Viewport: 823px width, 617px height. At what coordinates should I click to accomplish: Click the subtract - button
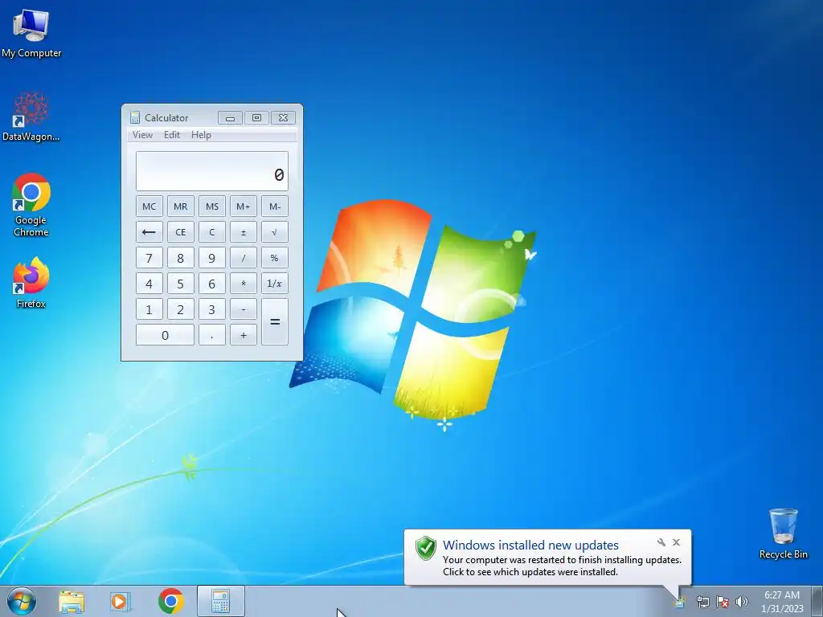[243, 309]
